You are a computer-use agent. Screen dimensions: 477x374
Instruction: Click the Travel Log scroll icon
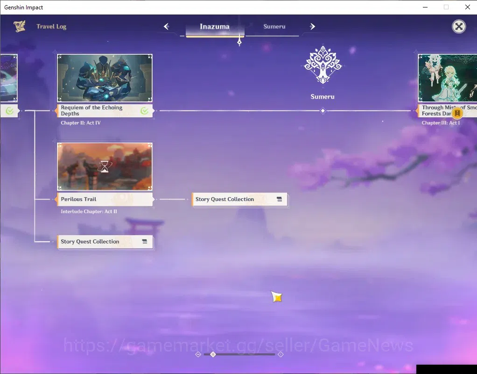pos(20,26)
